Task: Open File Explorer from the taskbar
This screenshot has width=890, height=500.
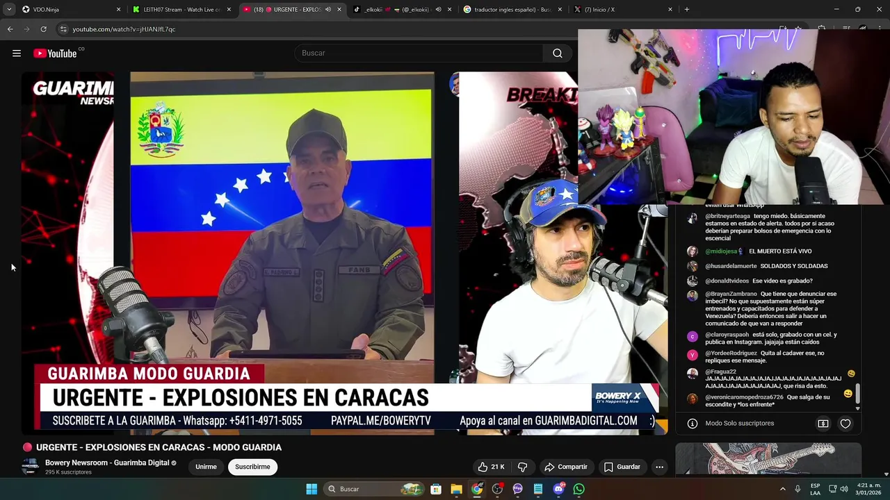Action: coord(456,489)
